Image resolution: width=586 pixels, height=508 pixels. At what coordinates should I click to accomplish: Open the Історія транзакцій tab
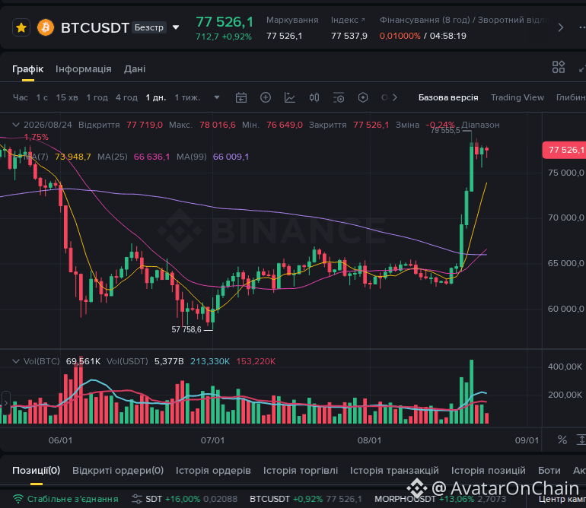tap(394, 470)
